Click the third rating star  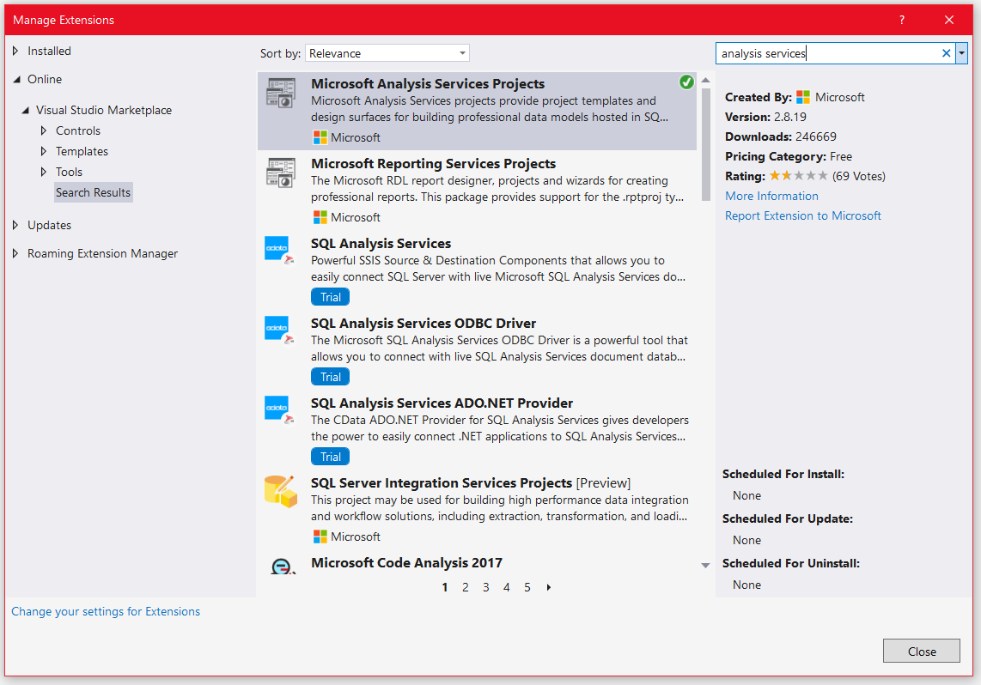tap(801, 175)
